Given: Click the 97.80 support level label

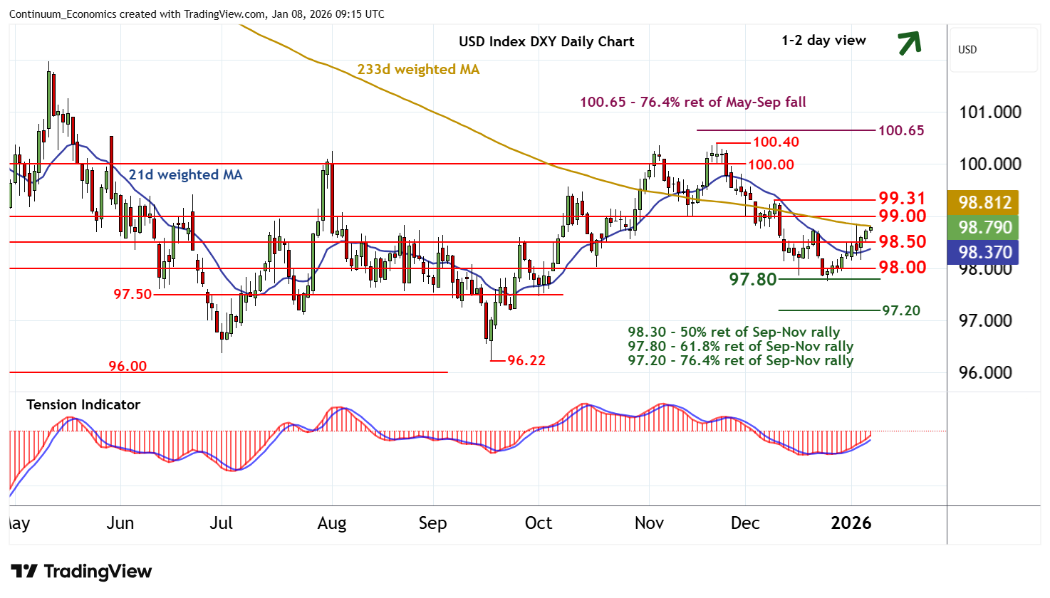Looking at the screenshot, I should (752, 279).
